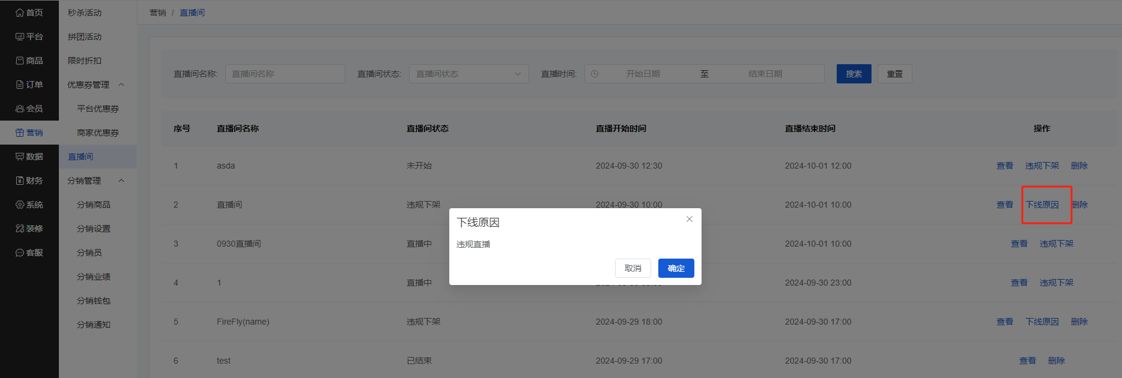This screenshot has width=1122, height=378.
Task: Click 删除 for the test row
Action: coord(1057,361)
